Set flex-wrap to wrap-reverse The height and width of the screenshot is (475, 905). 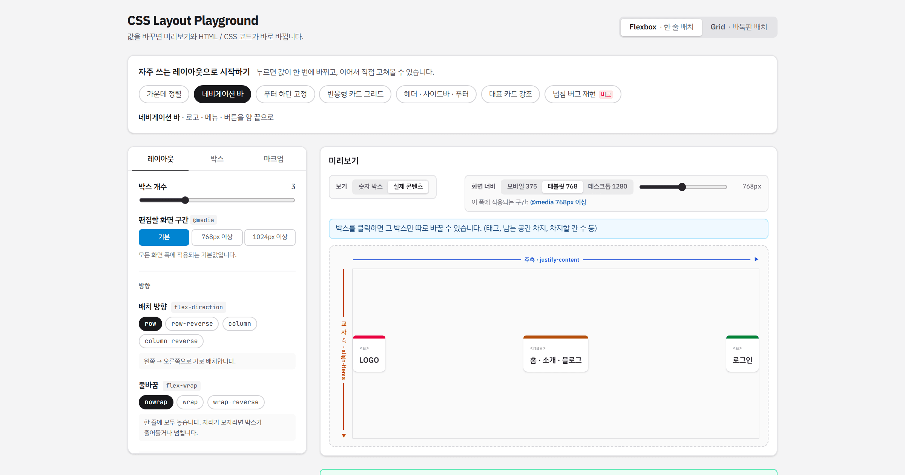236,402
